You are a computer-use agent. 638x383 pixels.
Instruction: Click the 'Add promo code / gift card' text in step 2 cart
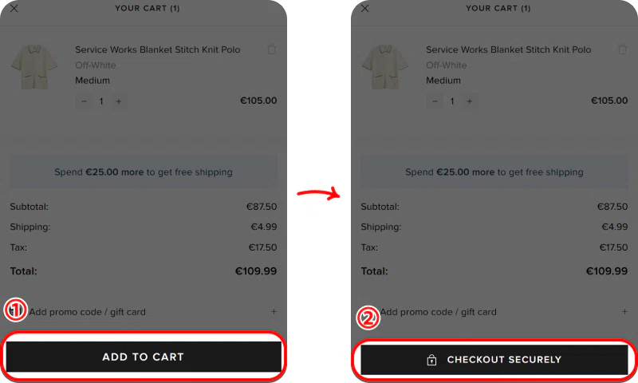(438, 312)
